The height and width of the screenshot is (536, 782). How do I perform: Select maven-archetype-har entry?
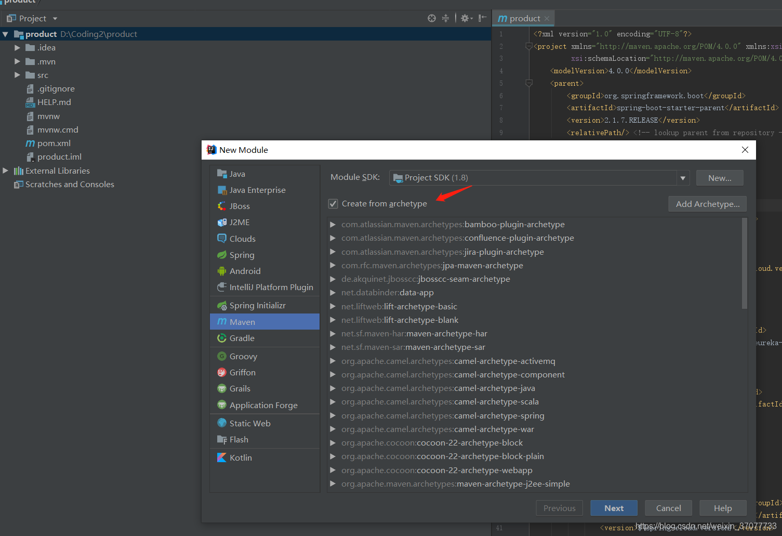click(414, 333)
